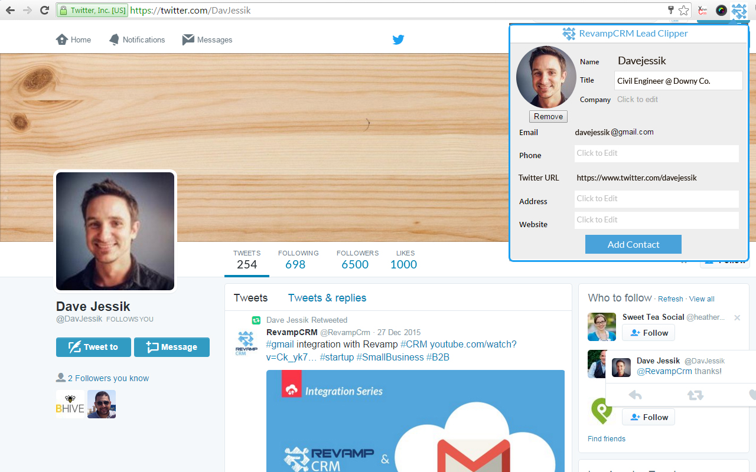This screenshot has width=756, height=472.
Task: Open the green map pin avatar
Action: [x=602, y=411]
